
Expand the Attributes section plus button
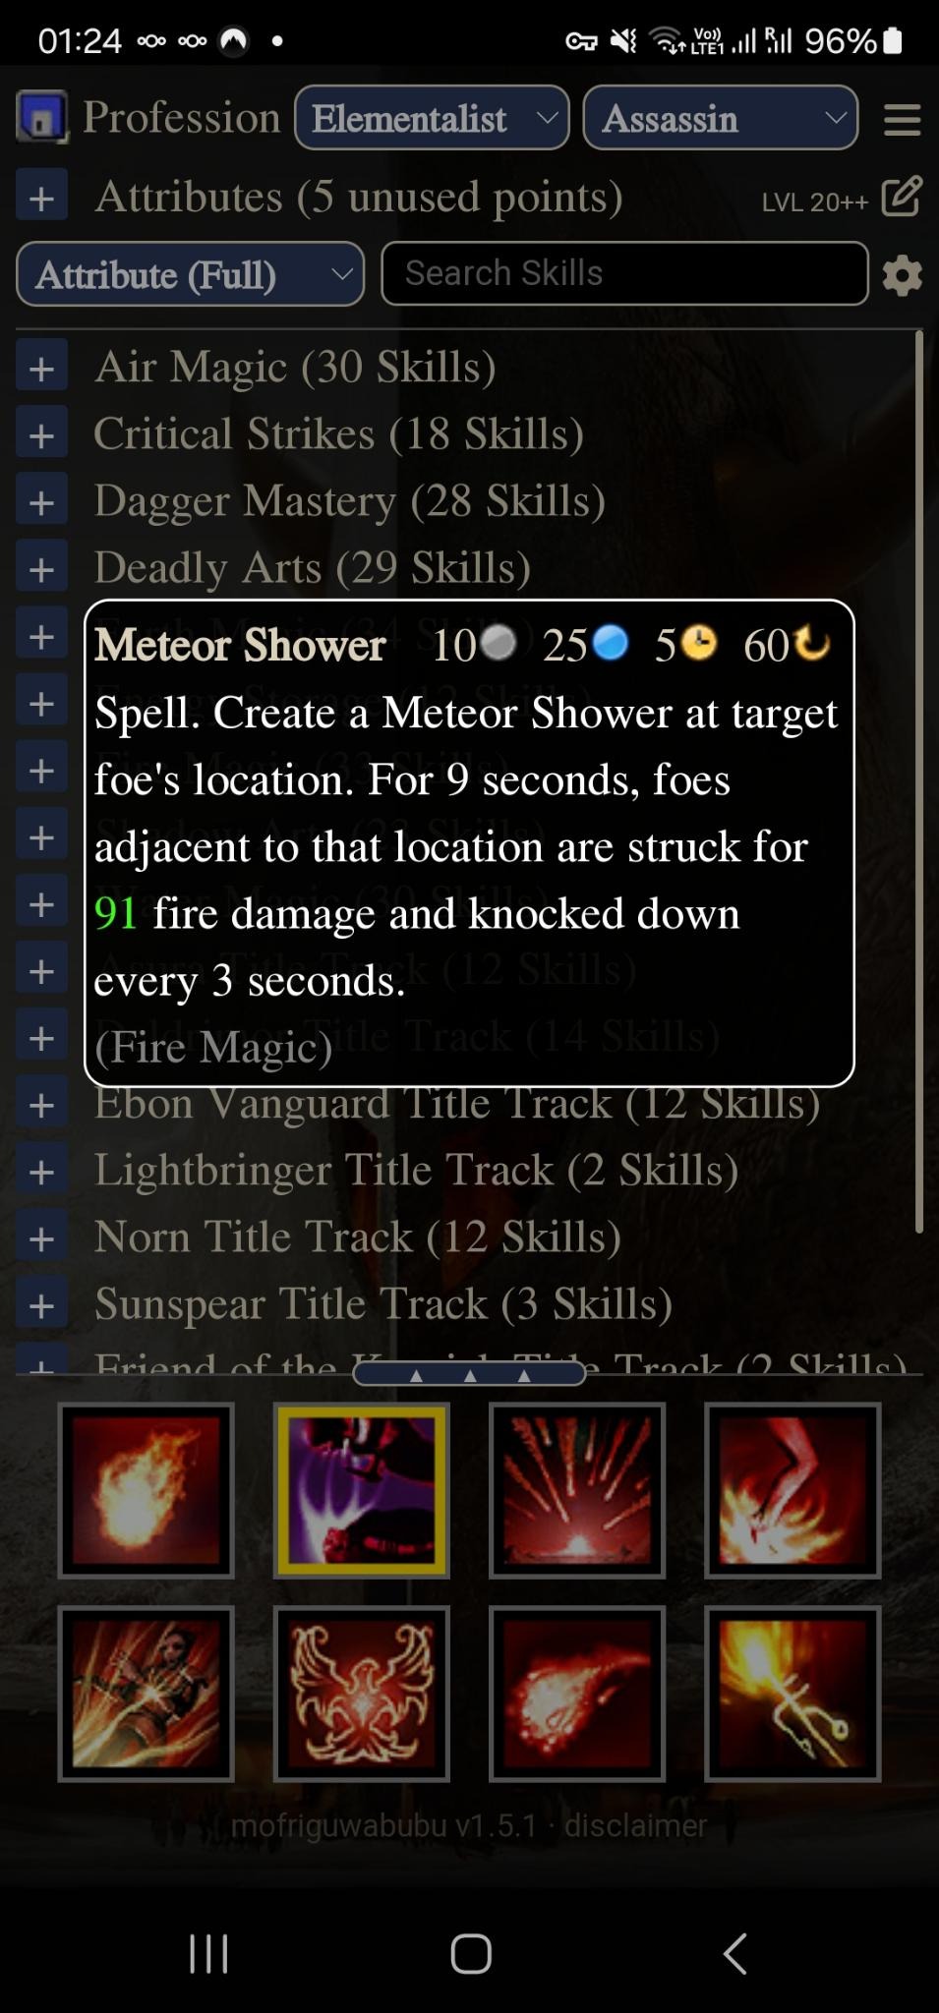pos(41,197)
